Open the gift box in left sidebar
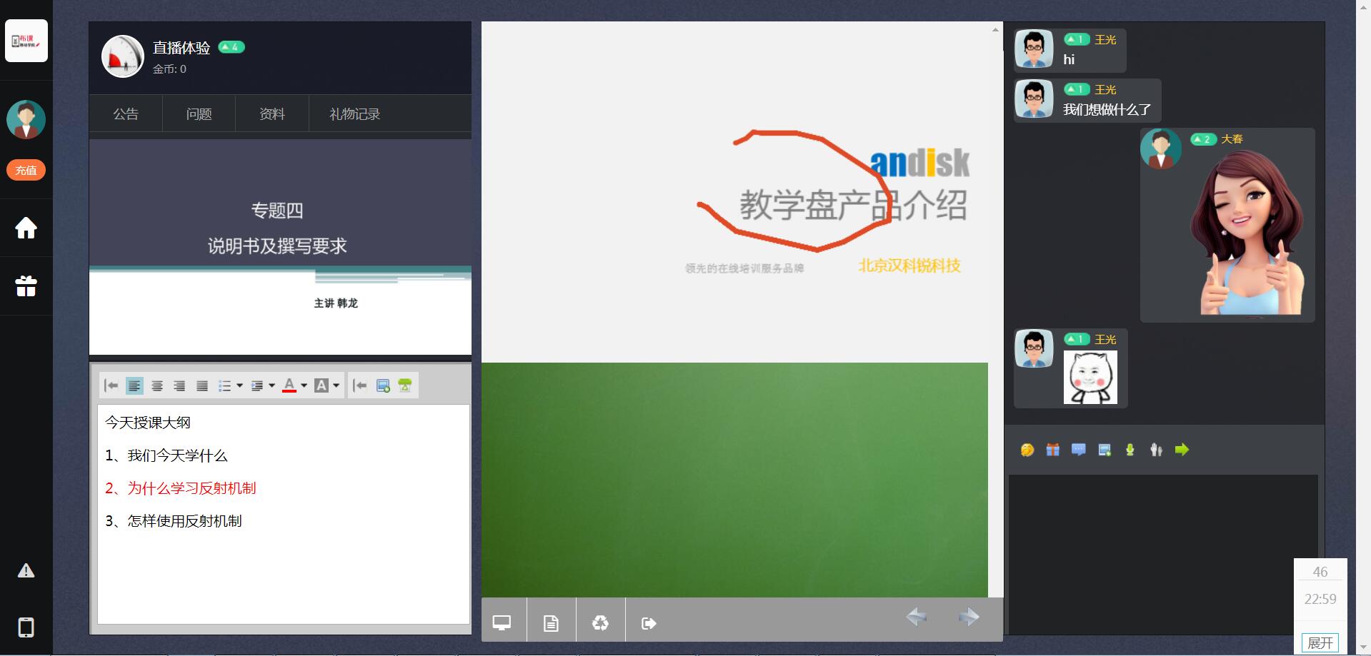Viewport: 1371px width, 656px height. [26, 286]
